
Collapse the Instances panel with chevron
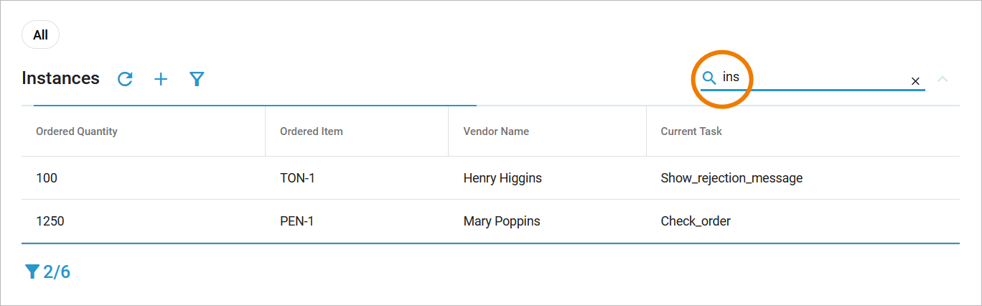(x=943, y=79)
